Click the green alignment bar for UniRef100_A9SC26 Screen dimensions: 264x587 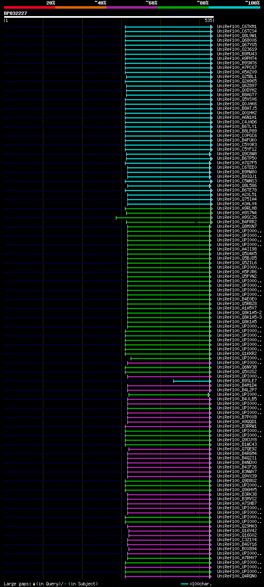pyautogui.click(x=163, y=217)
